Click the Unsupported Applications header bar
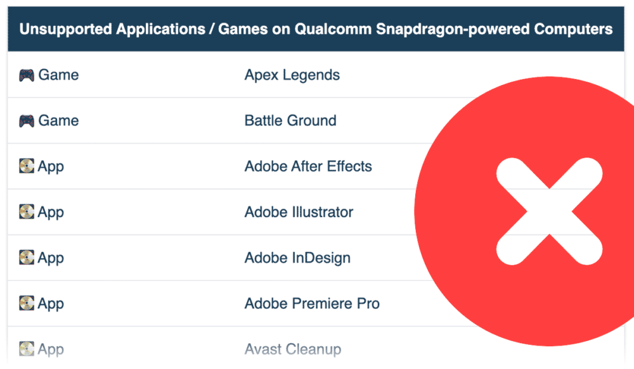 pyautogui.click(x=317, y=28)
